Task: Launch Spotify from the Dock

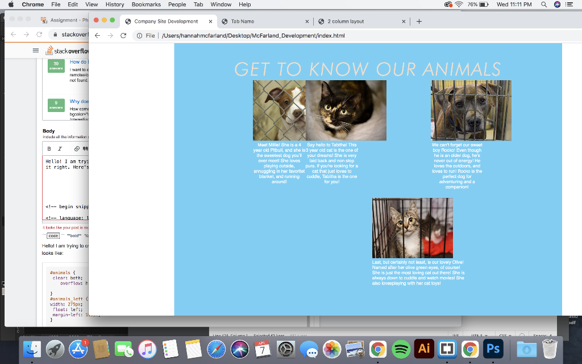Action: click(401, 349)
